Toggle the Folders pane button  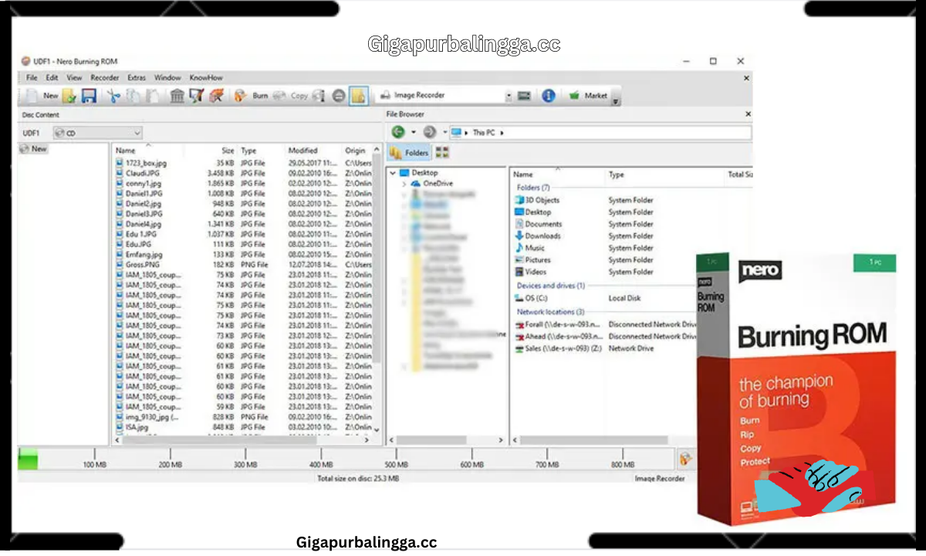pos(409,153)
